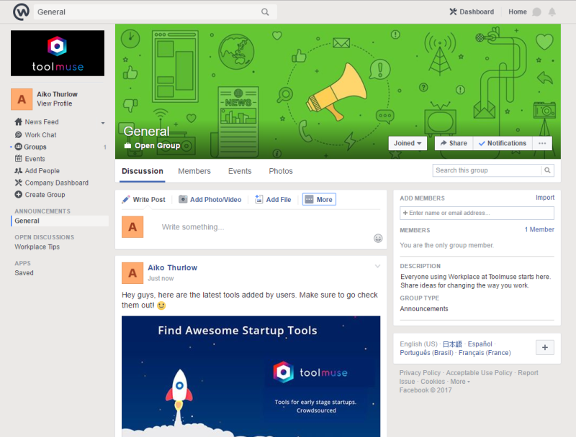Open Aiko Thurlow's sidebar profile avatar
Screen dimensions: 576x437
click(x=22, y=99)
